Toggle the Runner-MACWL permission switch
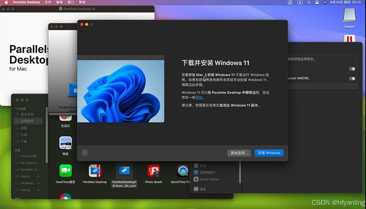 352,78
